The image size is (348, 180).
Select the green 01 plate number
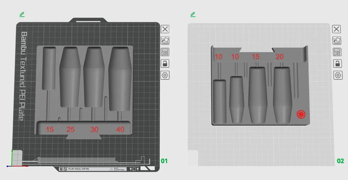(x=164, y=161)
